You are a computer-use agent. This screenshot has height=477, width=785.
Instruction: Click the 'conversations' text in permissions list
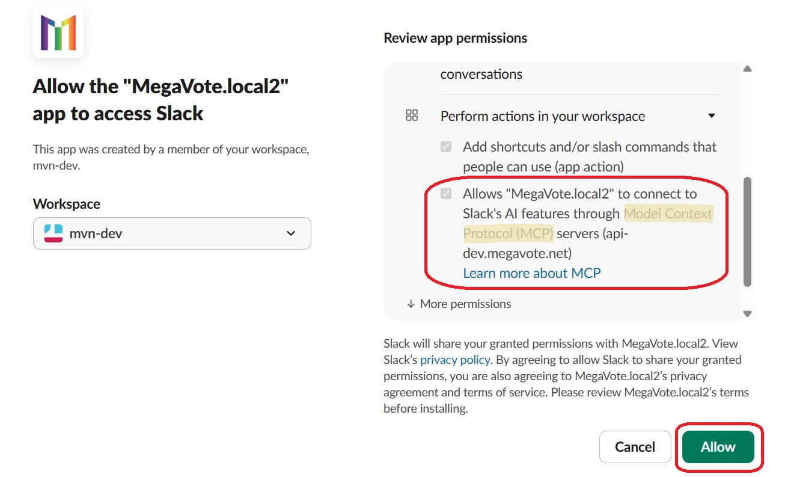coord(481,74)
